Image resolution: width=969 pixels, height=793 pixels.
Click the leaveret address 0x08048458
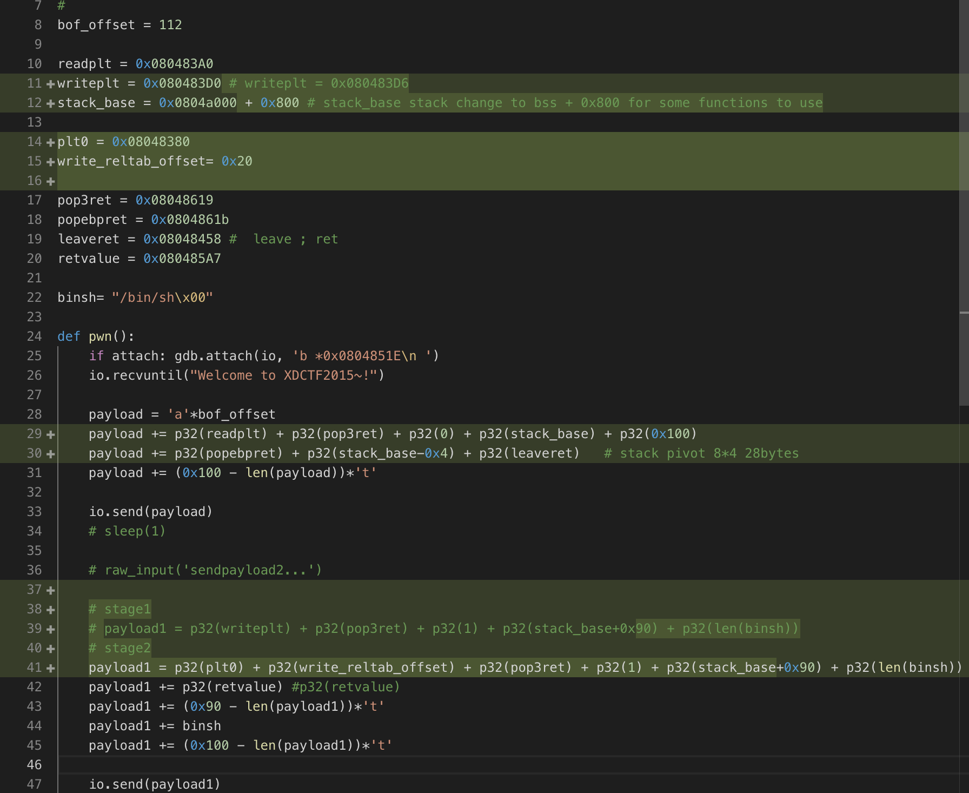coord(182,239)
